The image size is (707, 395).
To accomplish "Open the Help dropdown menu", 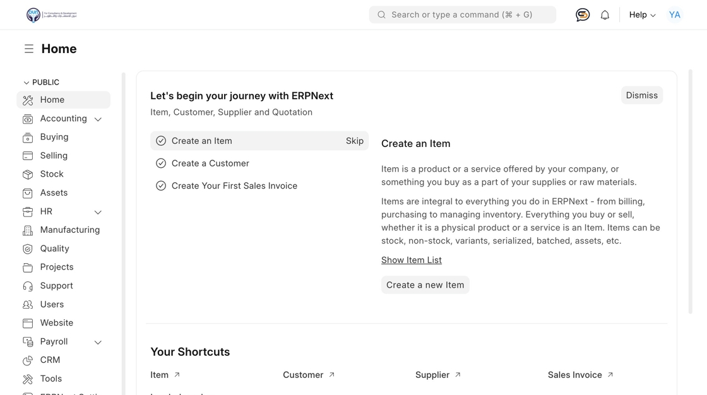I will click(x=642, y=15).
